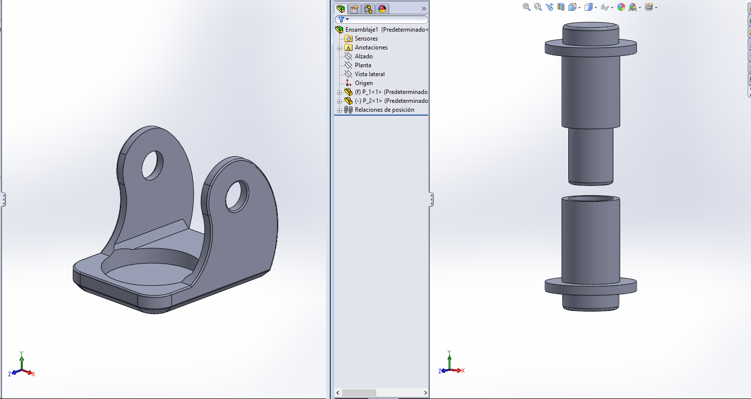Viewport: 751px width, 399px height.
Task: Expand the manager tabs with the double chevron
Action: click(x=424, y=9)
